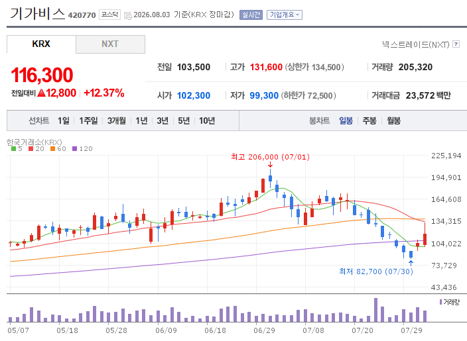The width and height of the screenshot is (467, 341).
Task: Select the 월봉 candle chart
Action: coord(394,121)
